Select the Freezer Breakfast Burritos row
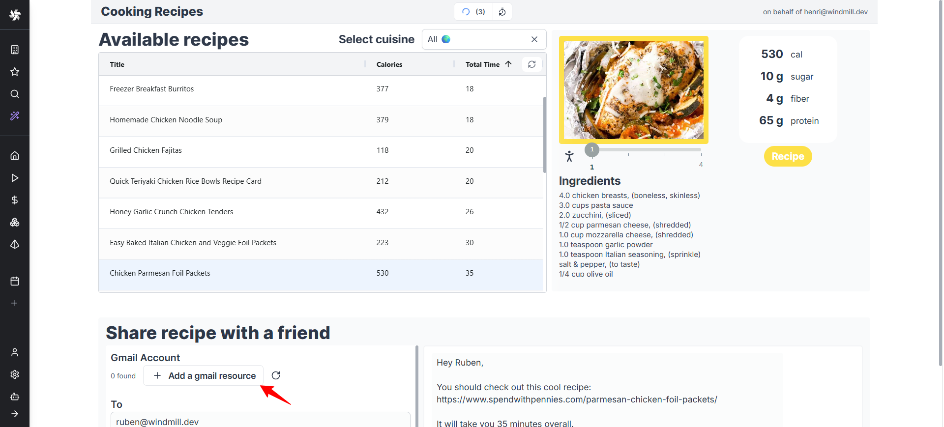This screenshot has width=944, height=427. coord(321,90)
